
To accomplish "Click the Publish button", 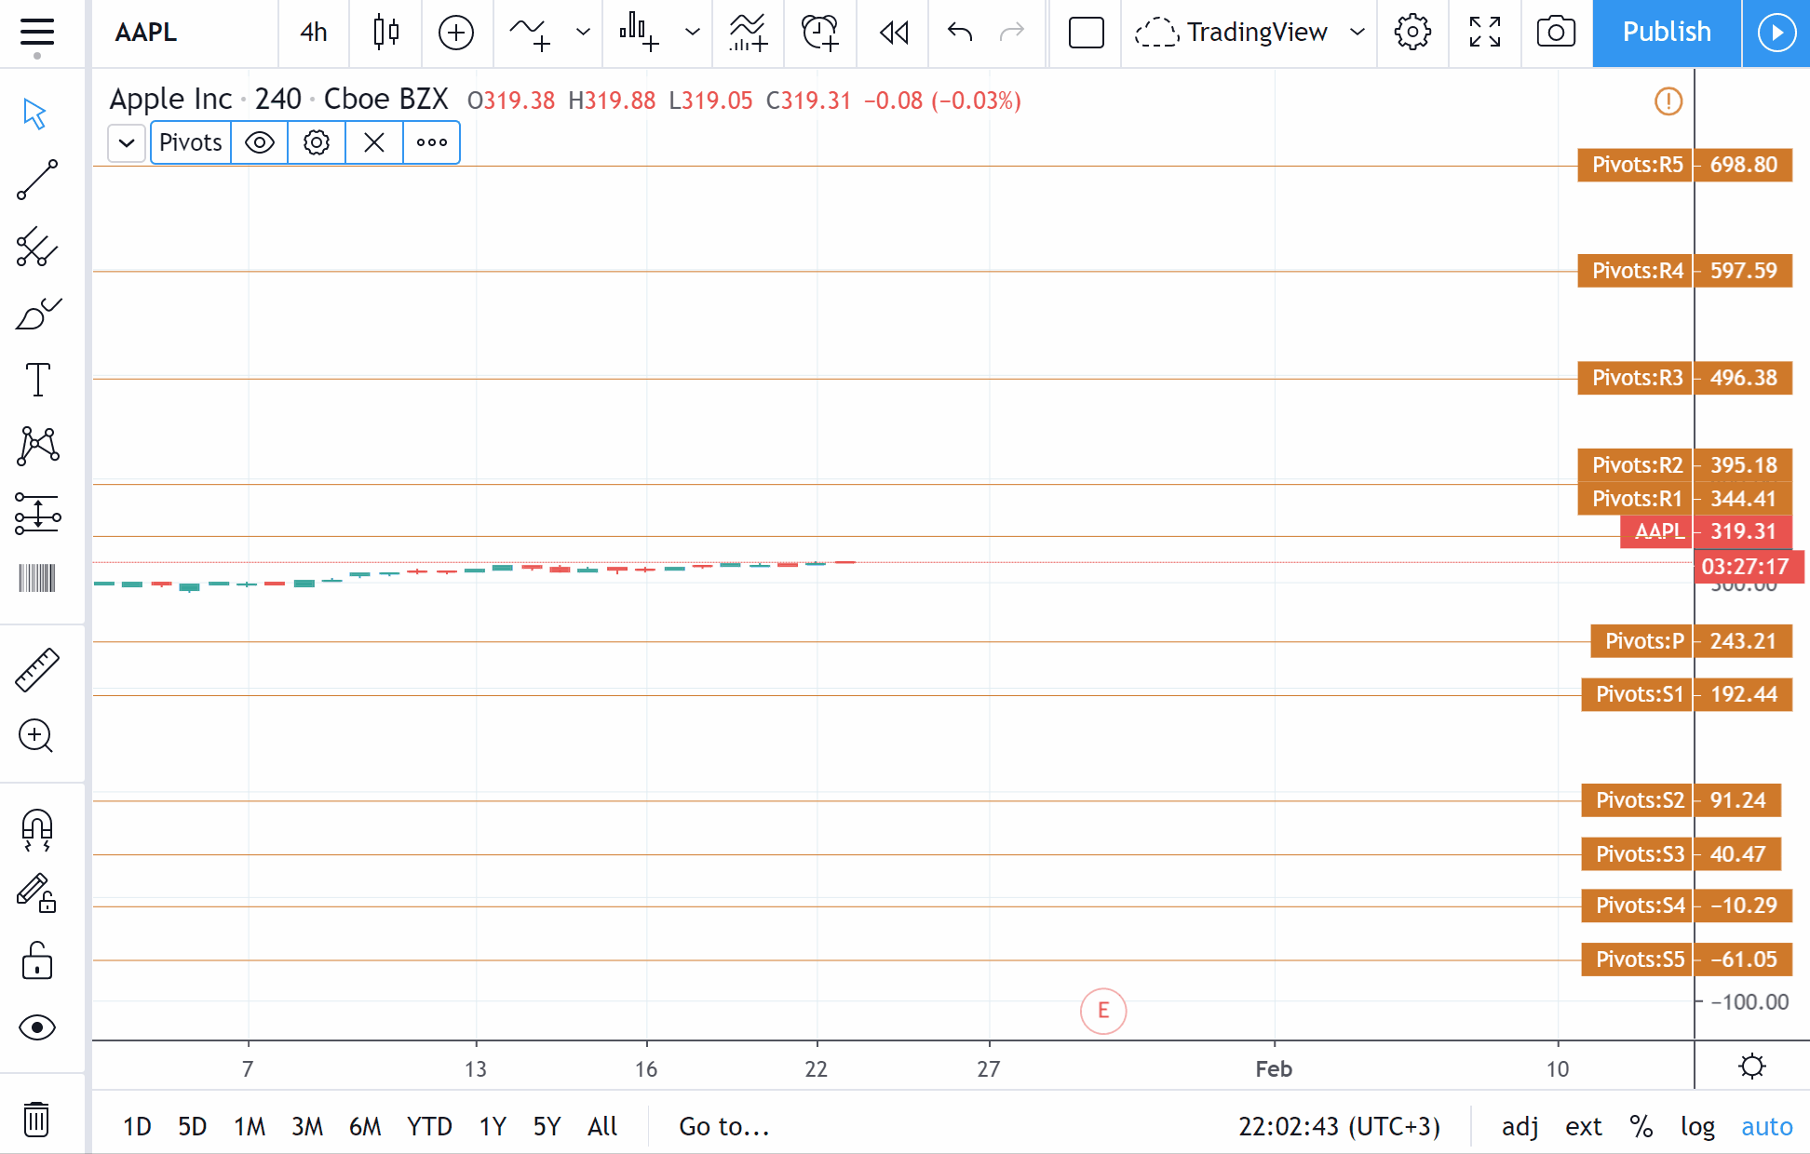I will pyautogui.click(x=1666, y=33).
